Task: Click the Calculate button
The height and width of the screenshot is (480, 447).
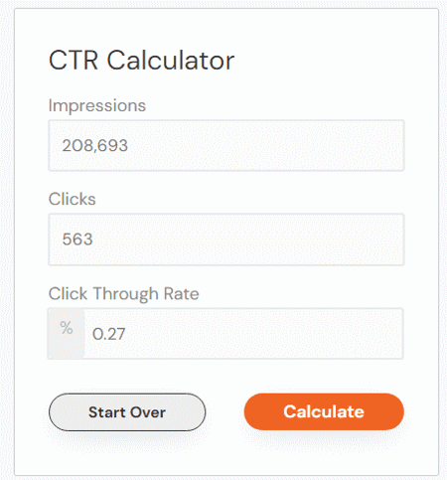Action: (324, 411)
